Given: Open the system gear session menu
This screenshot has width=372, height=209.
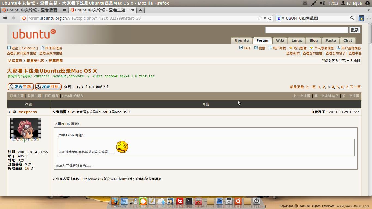Looking at the screenshot, I should pyautogui.click(x=367, y=3).
